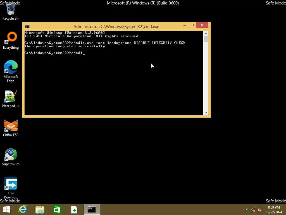This screenshot has width=286, height=215.
Task: Open the Windows Store taskbar icon
Action: (57, 209)
